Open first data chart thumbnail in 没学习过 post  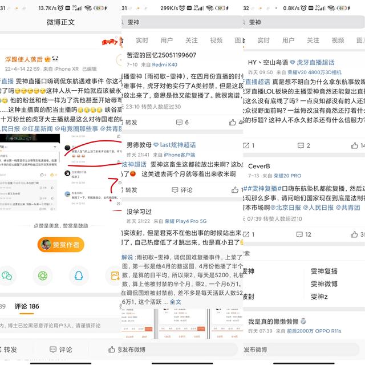pos(138,324)
